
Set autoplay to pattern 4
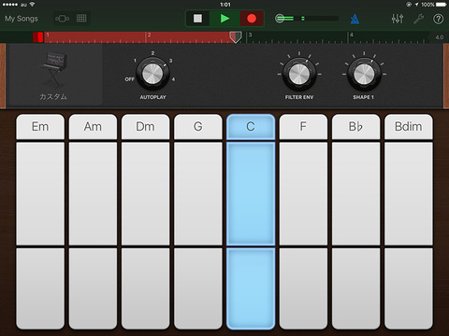pyautogui.click(x=173, y=79)
